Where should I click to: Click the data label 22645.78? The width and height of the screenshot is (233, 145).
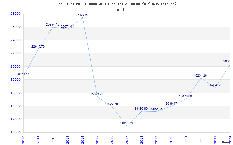coord(38,46)
